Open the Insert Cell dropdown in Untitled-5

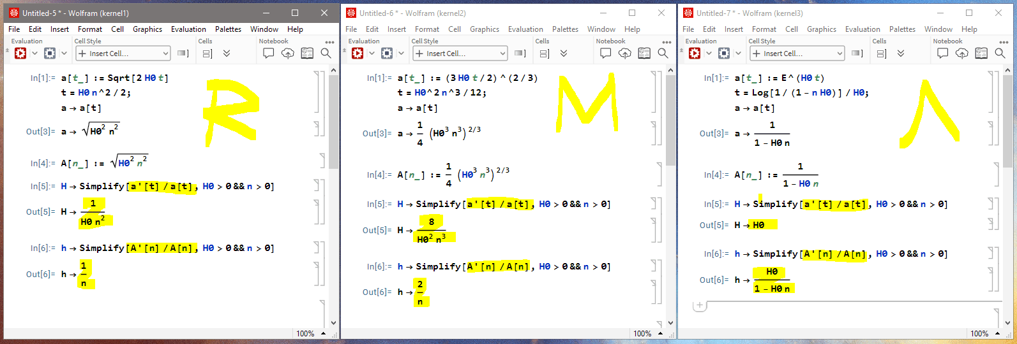[x=123, y=54]
